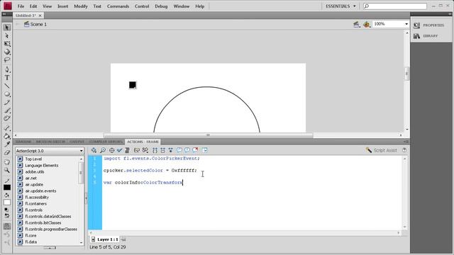Click the Auto format icon
The height and width of the screenshot is (255, 454).
tap(127, 150)
